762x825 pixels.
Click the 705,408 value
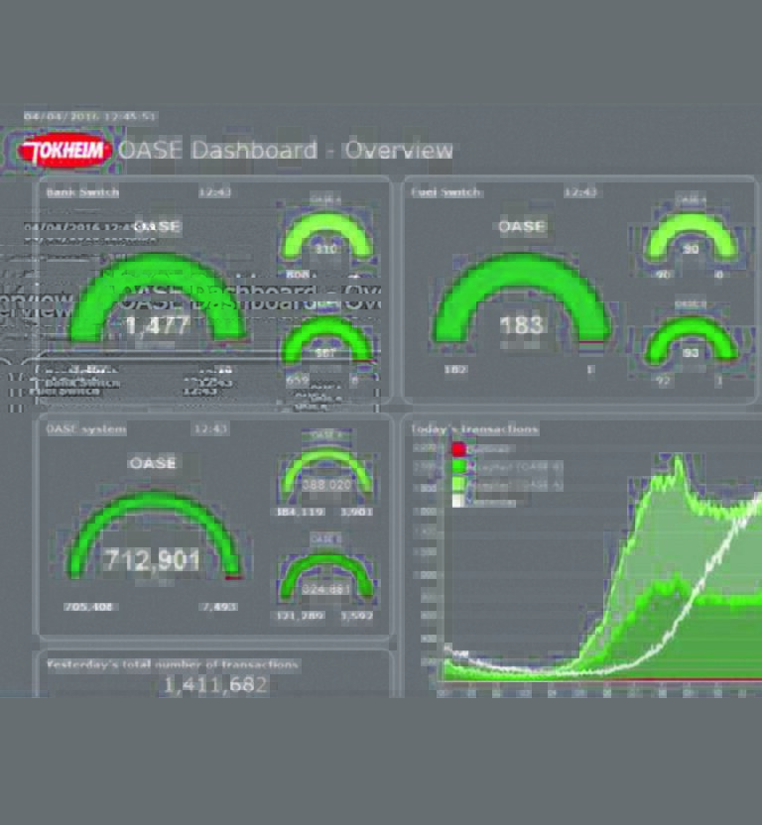(x=88, y=607)
